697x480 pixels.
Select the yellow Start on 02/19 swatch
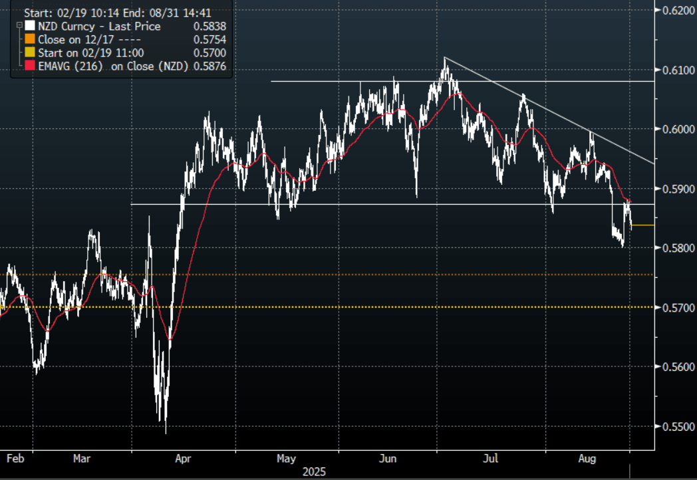[x=29, y=53]
